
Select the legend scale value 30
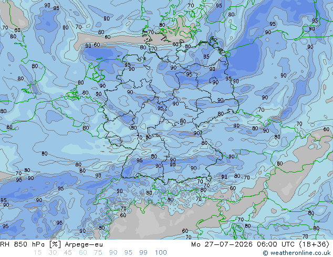[x=53, y=253]
